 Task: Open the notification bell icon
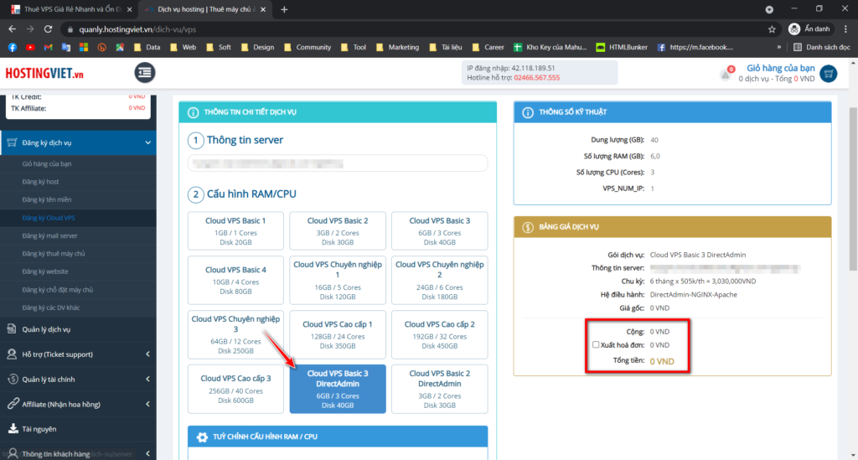click(726, 75)
